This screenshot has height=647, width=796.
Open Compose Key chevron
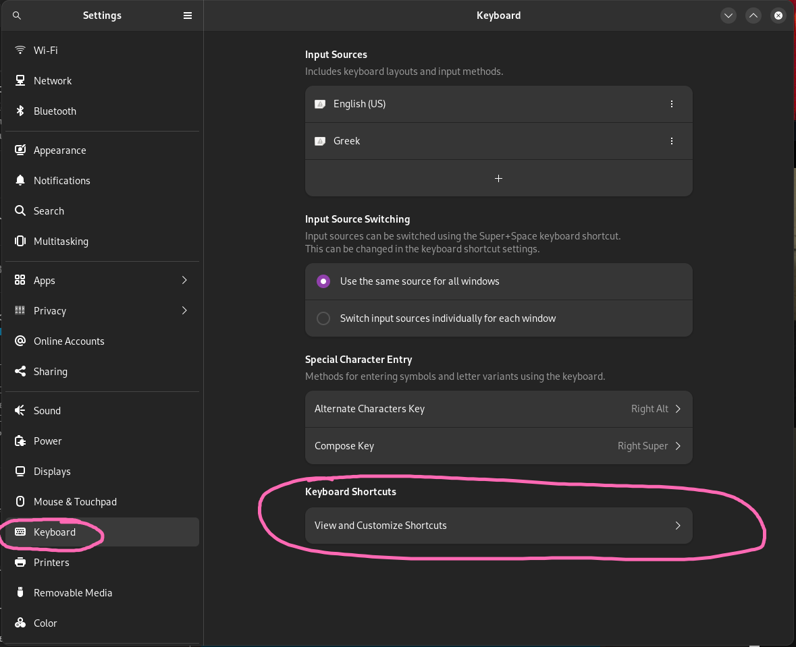[x=678, y=446]
